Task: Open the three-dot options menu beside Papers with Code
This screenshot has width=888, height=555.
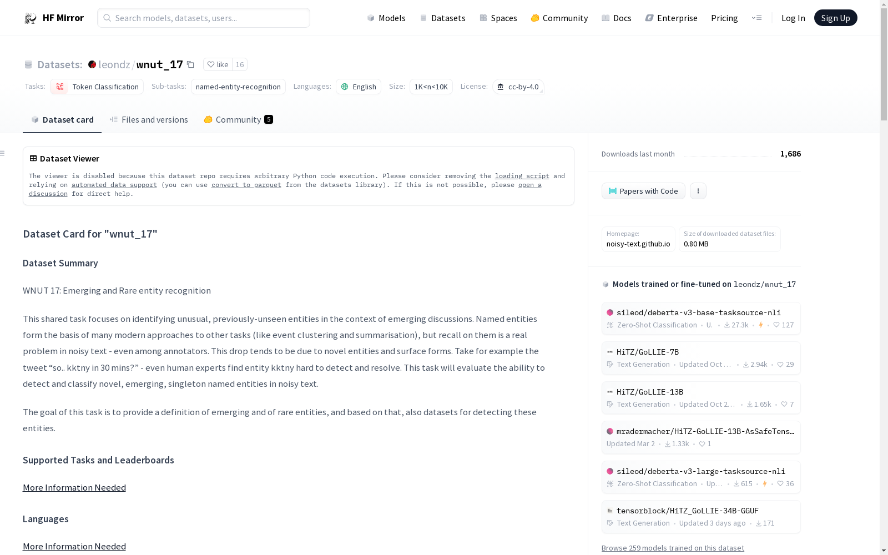Action: click(x=698, y=191)
